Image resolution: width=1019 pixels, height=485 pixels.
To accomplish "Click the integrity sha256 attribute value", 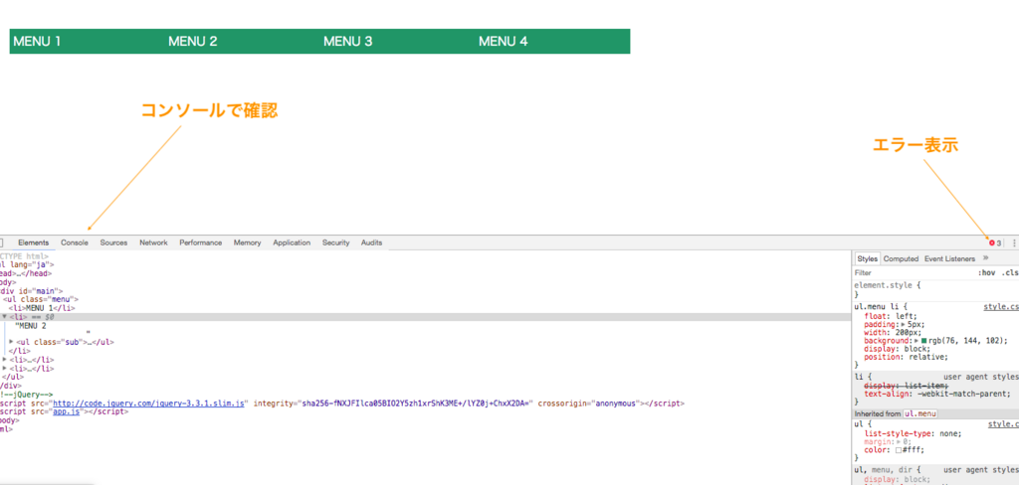I will (x=416, y=404).
